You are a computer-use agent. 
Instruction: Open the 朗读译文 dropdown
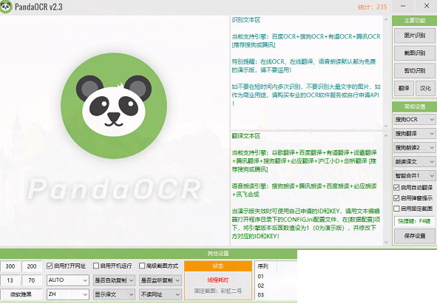click(414, 161)
